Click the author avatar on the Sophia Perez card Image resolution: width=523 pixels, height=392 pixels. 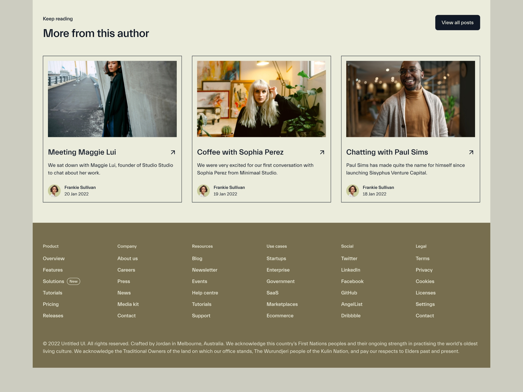point(203,191)
